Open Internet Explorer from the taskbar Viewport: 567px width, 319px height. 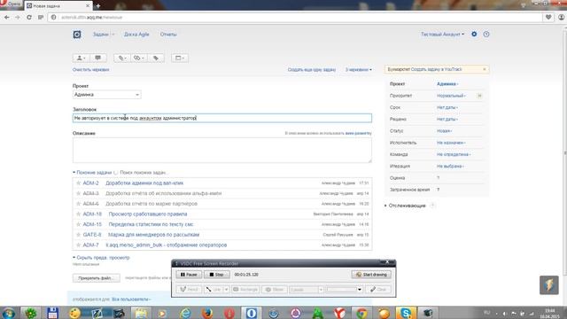click(185, 313)
